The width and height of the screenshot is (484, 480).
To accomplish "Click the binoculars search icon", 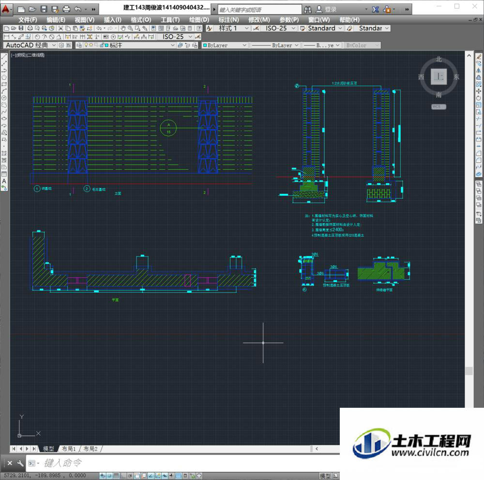I will tap(308, 9).
